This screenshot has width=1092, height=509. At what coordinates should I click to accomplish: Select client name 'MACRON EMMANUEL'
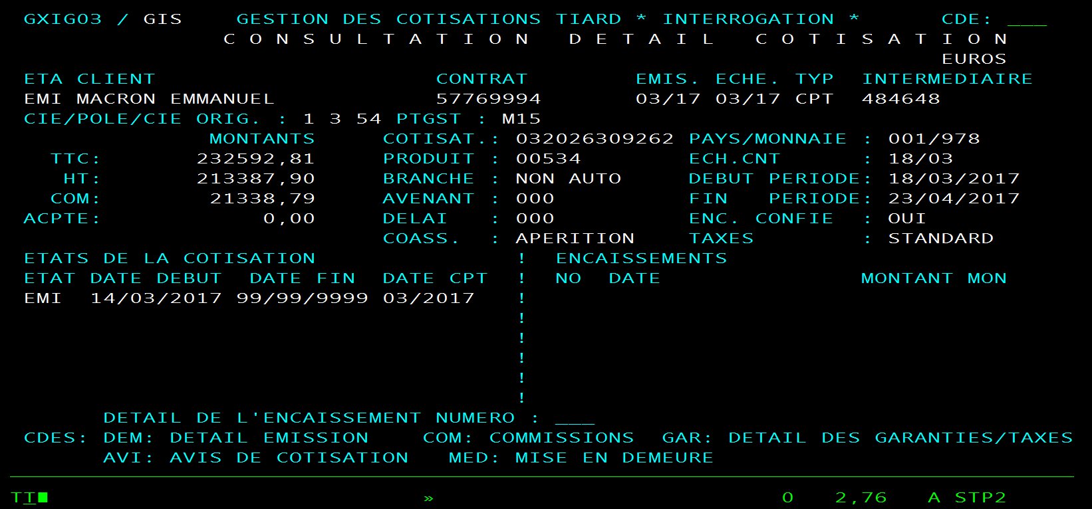176,99
